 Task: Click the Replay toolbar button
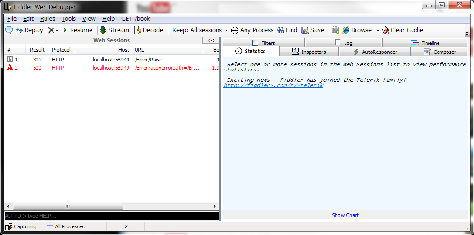29,30
